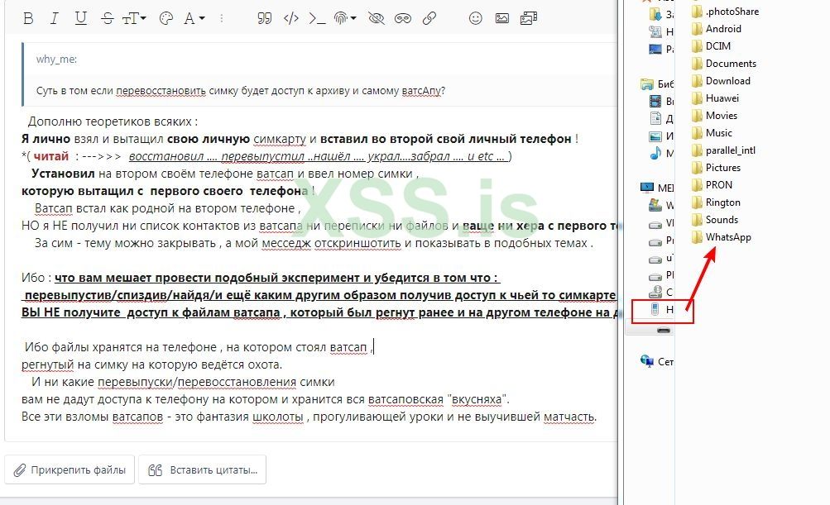Open the more options vertical dots
Viewport: 830px width, 505px height.
[221, 18]
